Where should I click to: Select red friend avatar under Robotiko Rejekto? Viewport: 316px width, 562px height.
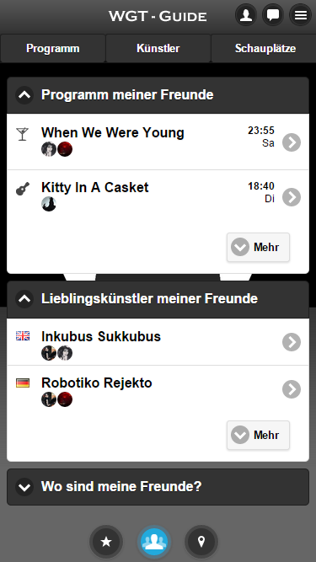click(65, 399)
